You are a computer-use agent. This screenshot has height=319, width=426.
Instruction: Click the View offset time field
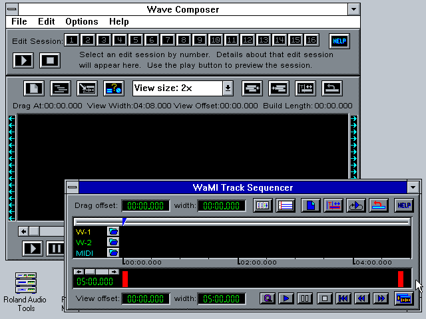145,298
